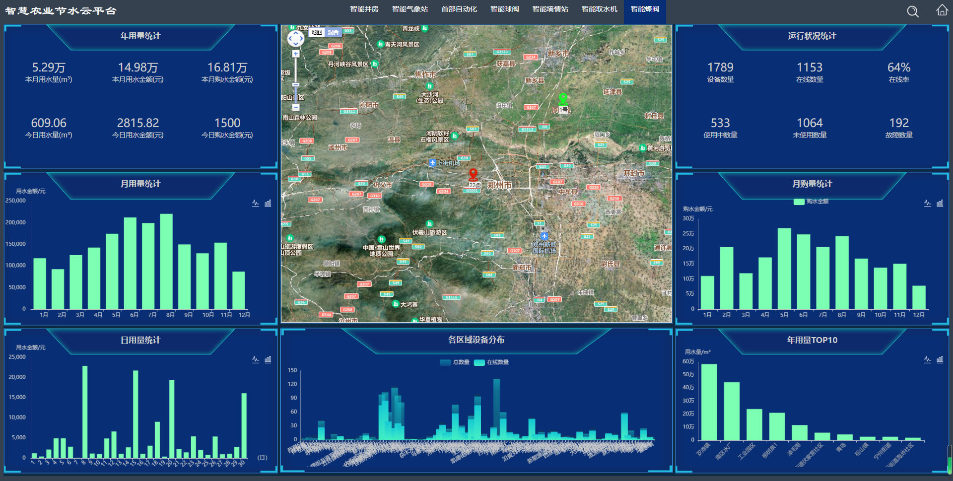Toggle 购水金额 legend in 月购量统计
This screenshot has height=481, width=953.
[x=811, y=202]
